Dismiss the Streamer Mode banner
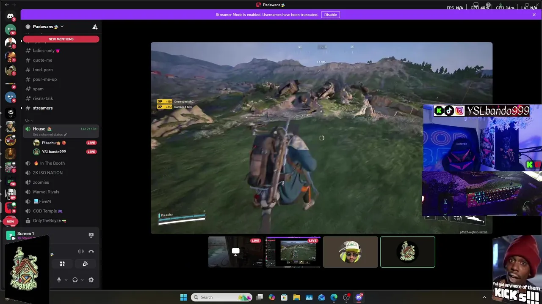The height and width of the screenshot is (304, 542). pyautogui.click(x=534, y=15)
